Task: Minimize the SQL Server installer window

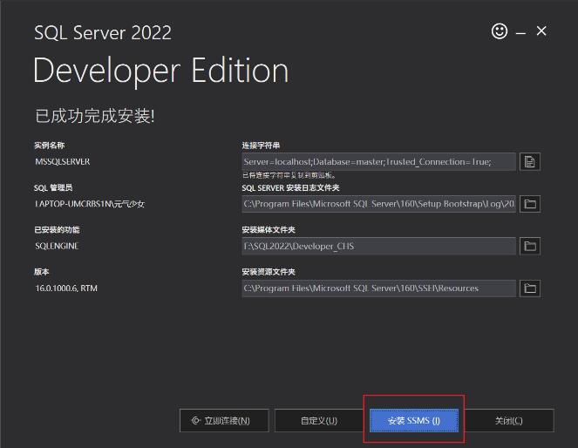Action: (520, 33)
